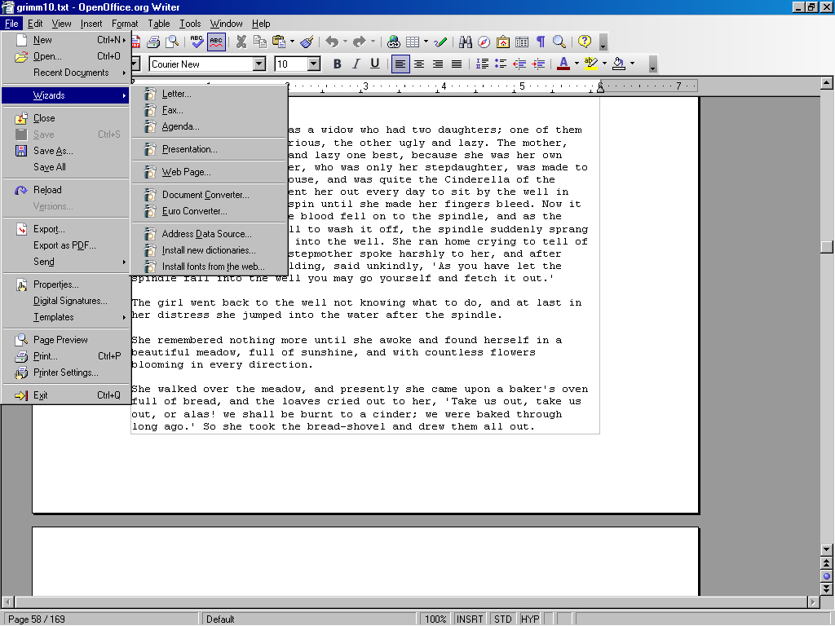The height and width of the screenshot is (626, 835).
Task: Open the Courier New font name dropdown
Action: [258, 64]
